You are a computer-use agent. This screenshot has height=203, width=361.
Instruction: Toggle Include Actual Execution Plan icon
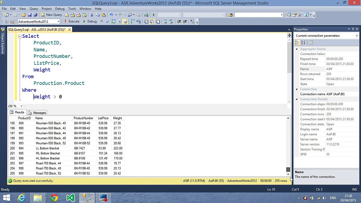pyautogui.click(x=132, y=21)
